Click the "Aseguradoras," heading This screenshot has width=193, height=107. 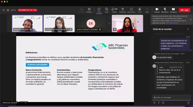(x=95, y=70)
